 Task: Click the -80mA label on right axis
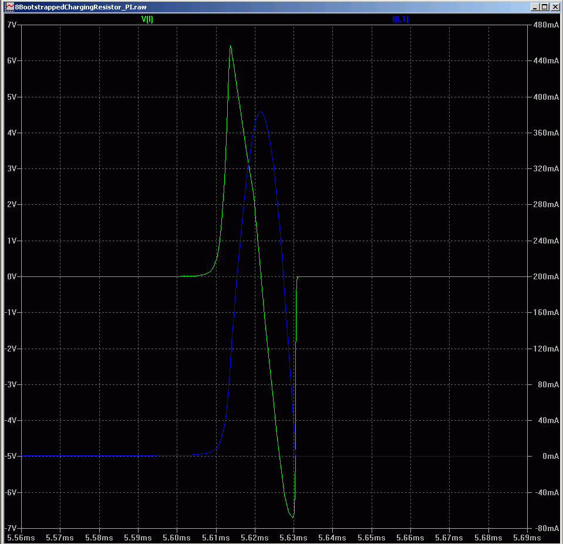[545, 528]
